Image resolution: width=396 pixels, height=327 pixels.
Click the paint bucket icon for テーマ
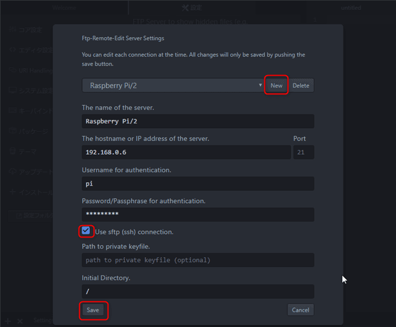click(x=12, y=151)
